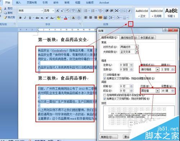
Task: Switch to the 页面布局 ribbon tab
Action: pos(32,3)
